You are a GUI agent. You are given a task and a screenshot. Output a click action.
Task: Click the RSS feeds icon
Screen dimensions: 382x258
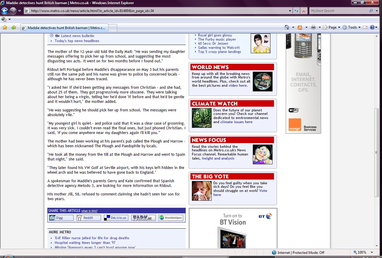pyautogui.click(x=300, y=27)
